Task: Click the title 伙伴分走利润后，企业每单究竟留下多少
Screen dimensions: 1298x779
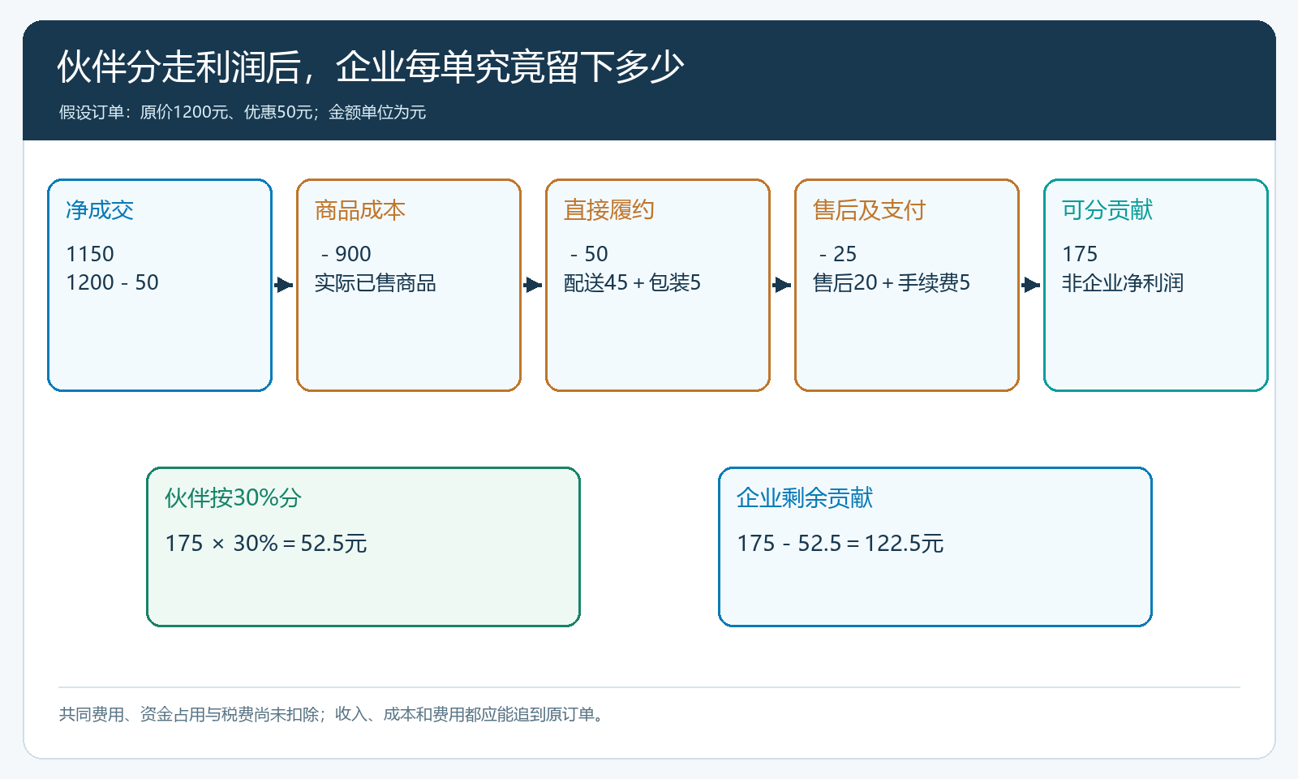Action: tap(371, 67)
